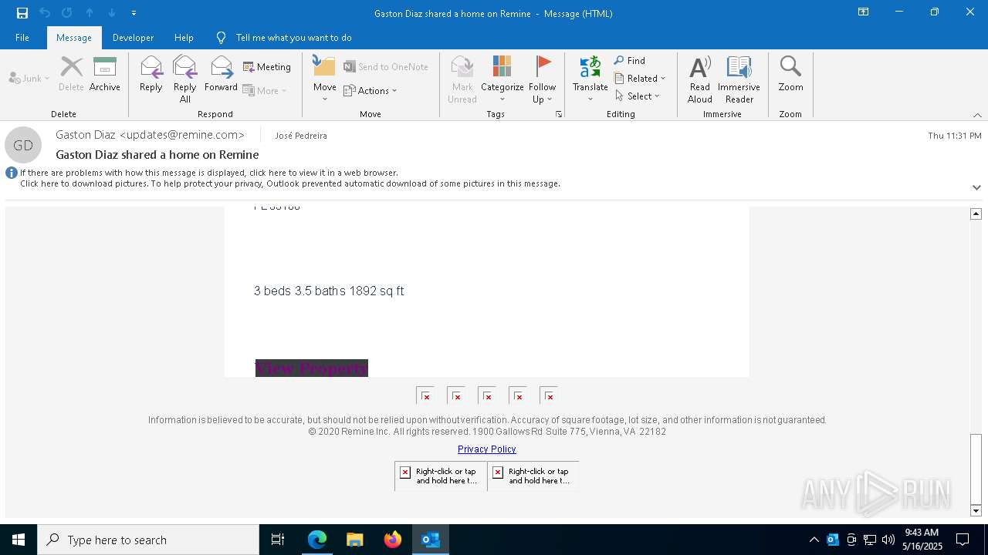Start Read Aloud

point(700,80)
